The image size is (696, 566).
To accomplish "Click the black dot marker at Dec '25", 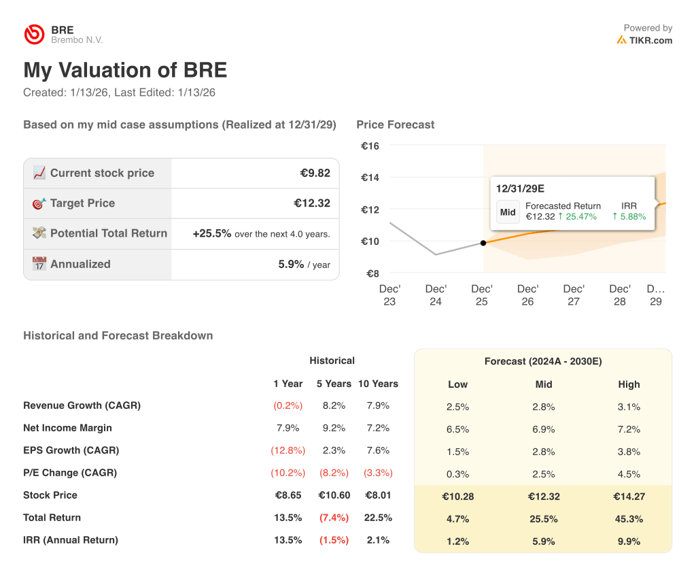I will pyautogui.click(x=483, y=243).
